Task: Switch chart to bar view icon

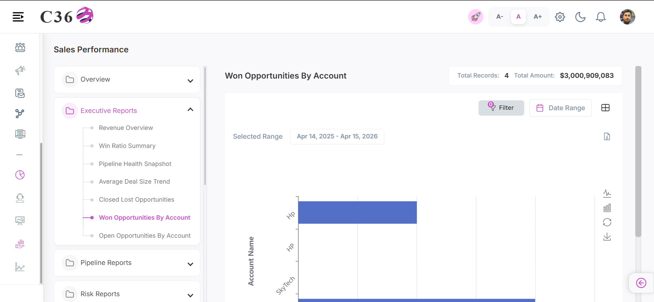Action: click(x=607, y=208)
